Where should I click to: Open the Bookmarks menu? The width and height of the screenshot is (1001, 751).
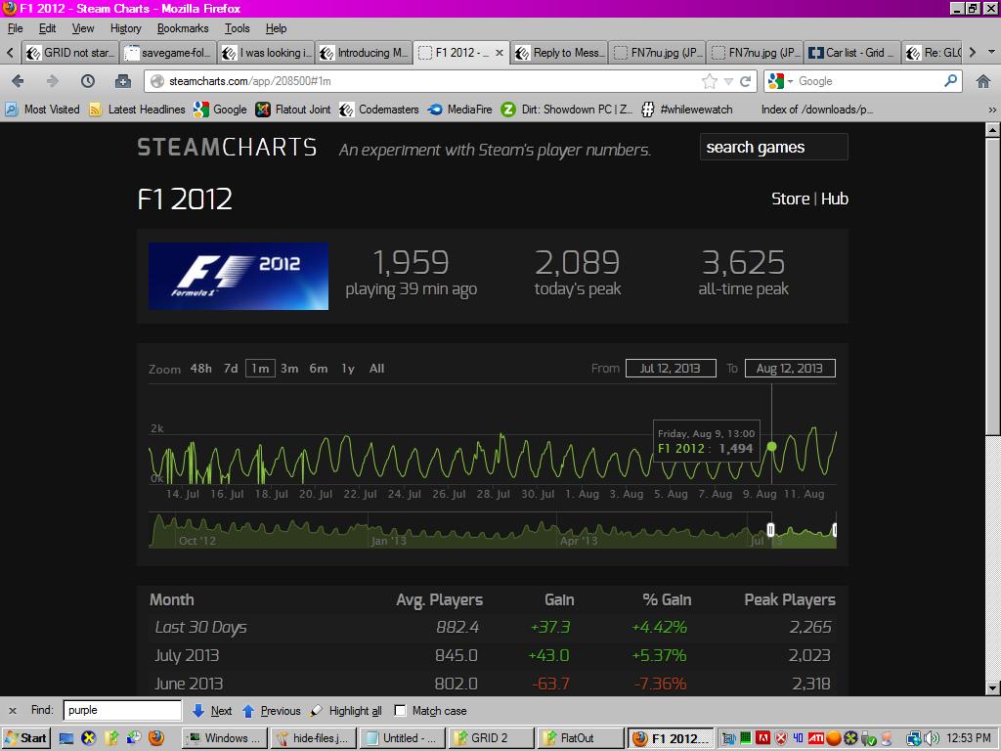[x=183, y=28]
